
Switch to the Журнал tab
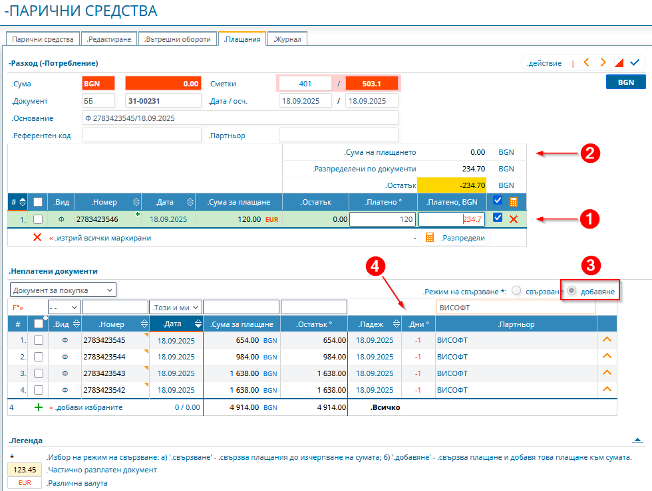[x=288, y=39]
